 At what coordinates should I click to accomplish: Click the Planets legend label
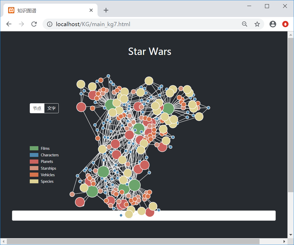click(x=47, y=162)
